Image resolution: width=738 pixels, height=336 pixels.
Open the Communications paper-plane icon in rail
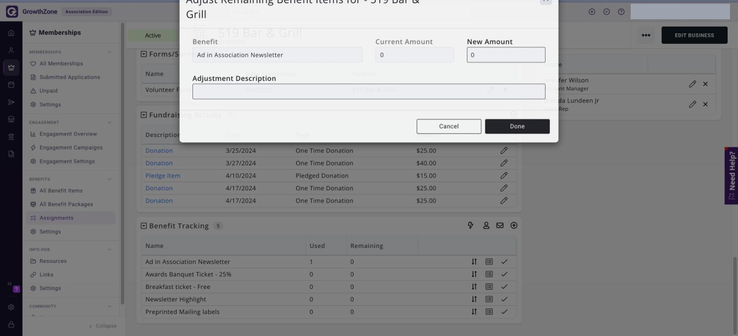coord(11,102)
